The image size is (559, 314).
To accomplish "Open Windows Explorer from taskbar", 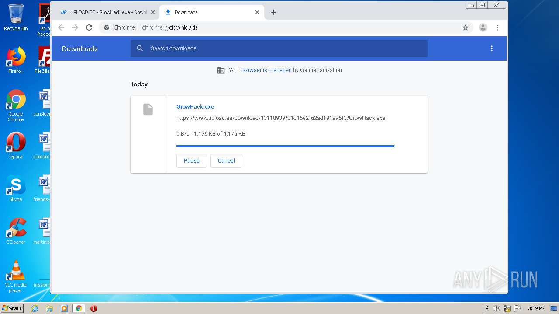I will pos(49,308).
